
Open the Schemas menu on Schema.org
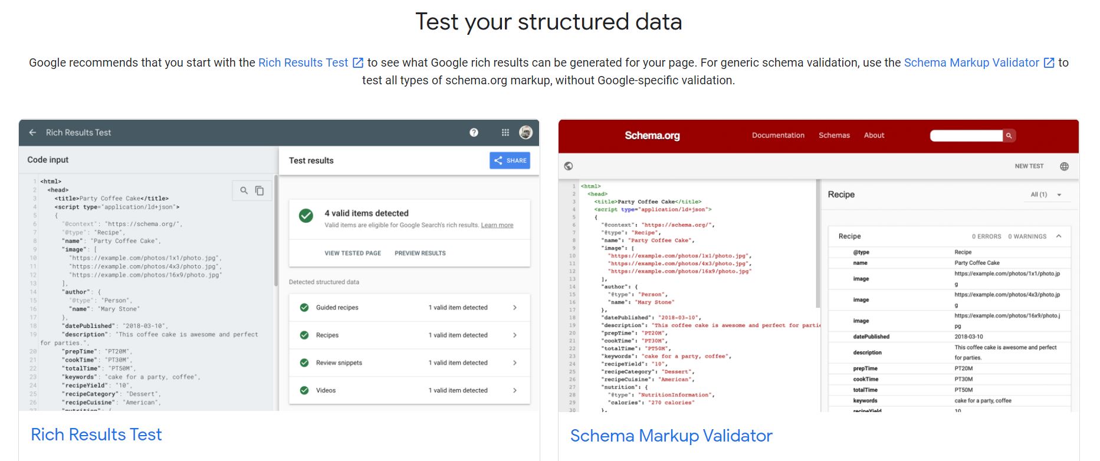tap(834, 135)
